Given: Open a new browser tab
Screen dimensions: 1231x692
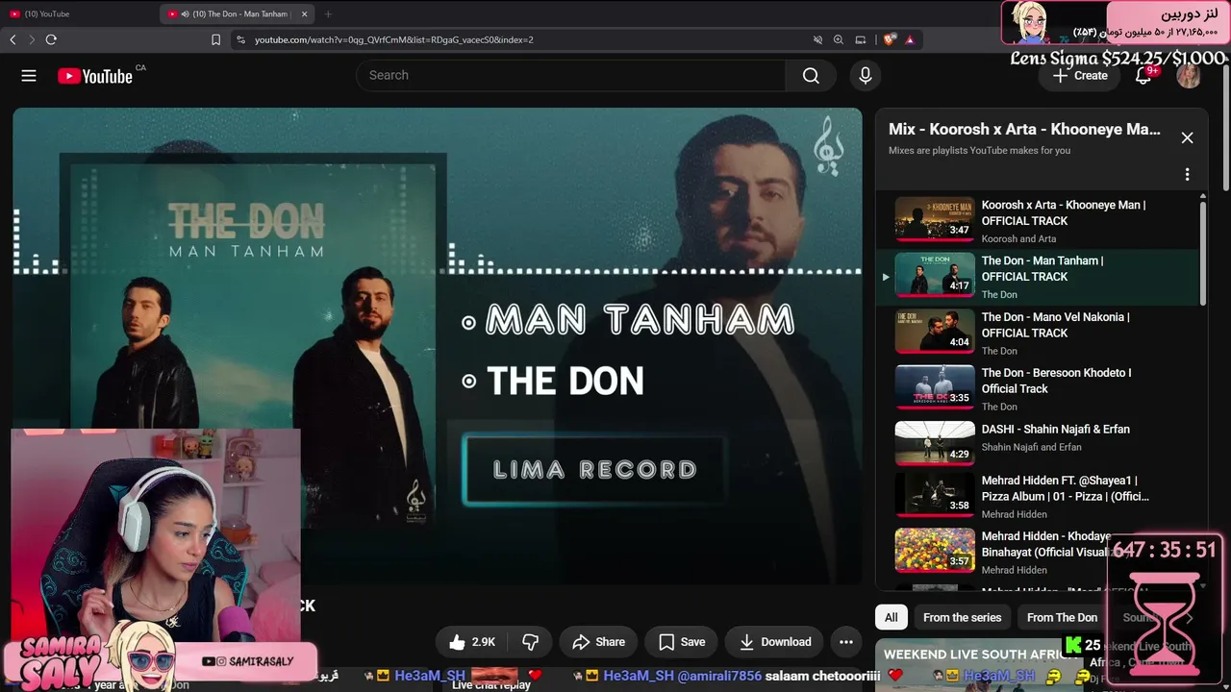Looking at the screenshot, I should click(328, 13).
